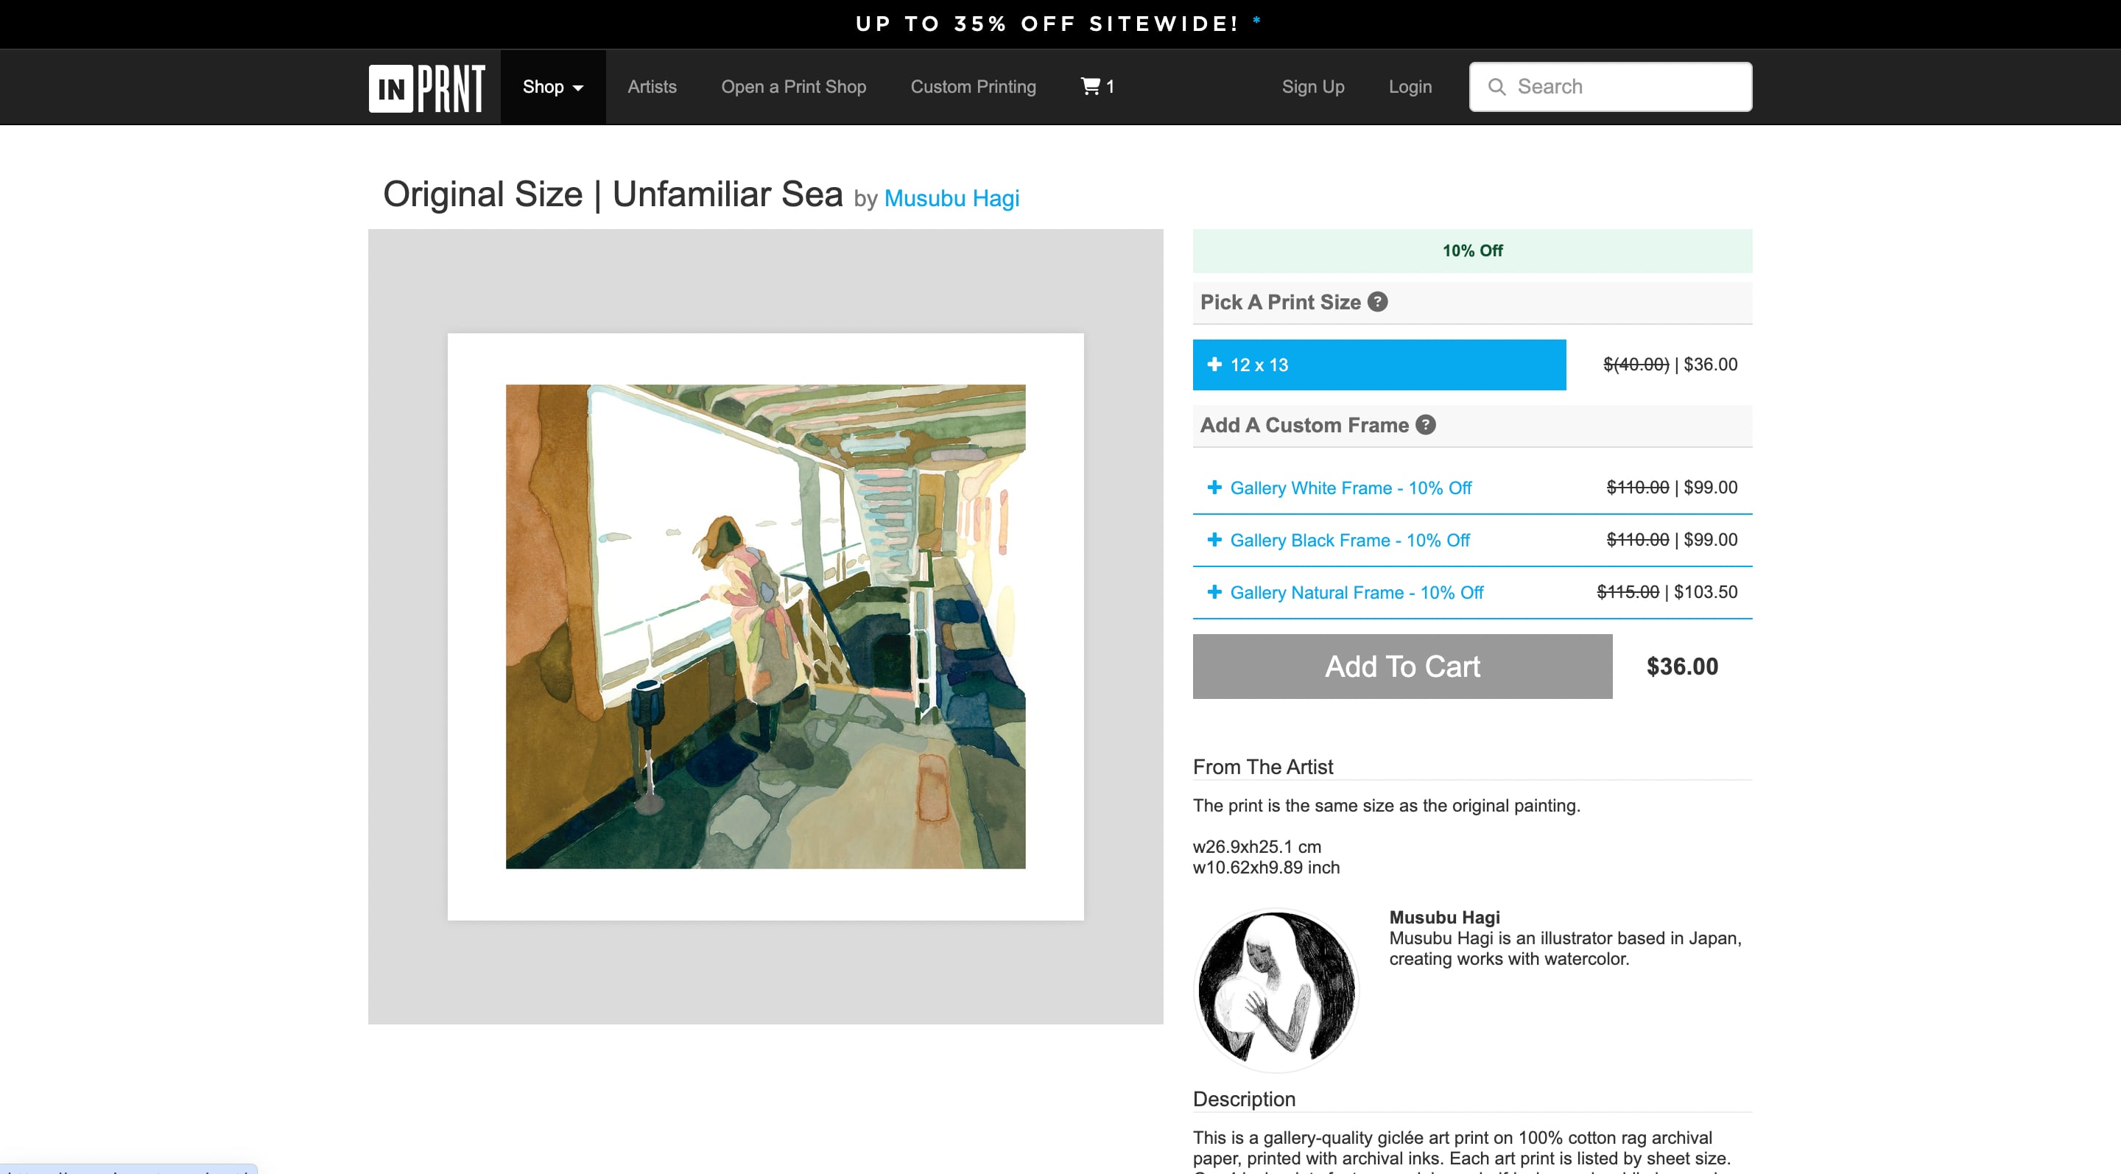The height and width of the screenshot is (1174, 2121).
Task: Expand the Shop dropdown menu
Action: coord(552,86)
